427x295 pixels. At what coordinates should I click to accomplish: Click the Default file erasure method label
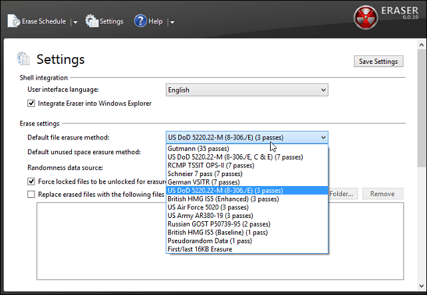click(69, 138)
